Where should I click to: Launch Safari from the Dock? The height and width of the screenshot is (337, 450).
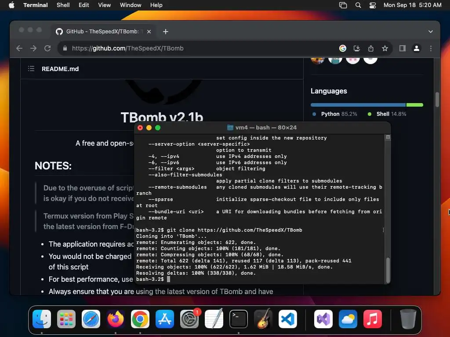tap(91, 319)
